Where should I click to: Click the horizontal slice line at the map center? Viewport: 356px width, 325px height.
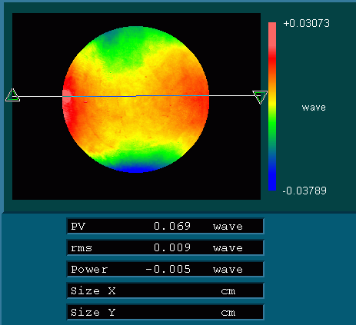(x=136, y=96)
